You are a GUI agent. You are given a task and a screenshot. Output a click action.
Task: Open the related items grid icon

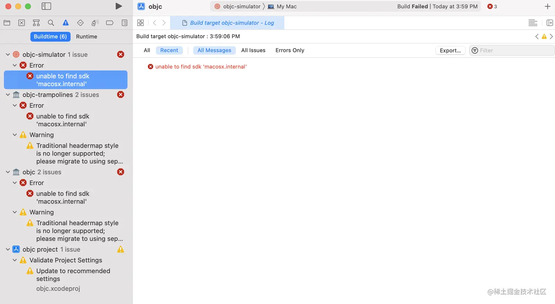pos(140,23)
